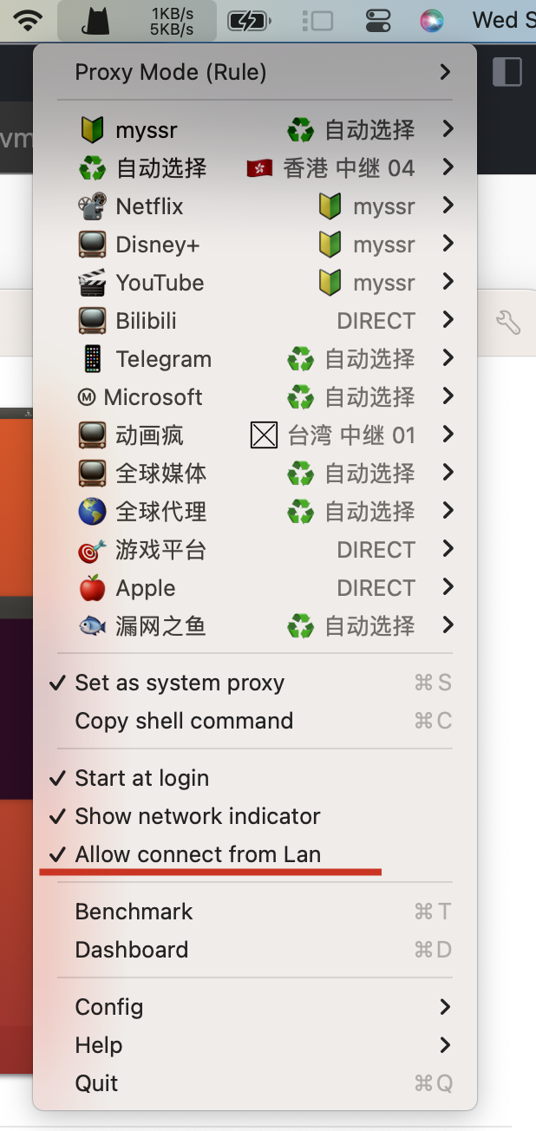536x1131 pixels.
Task: Click the ClashX cat menu bar icon
Action: (96, 20)
